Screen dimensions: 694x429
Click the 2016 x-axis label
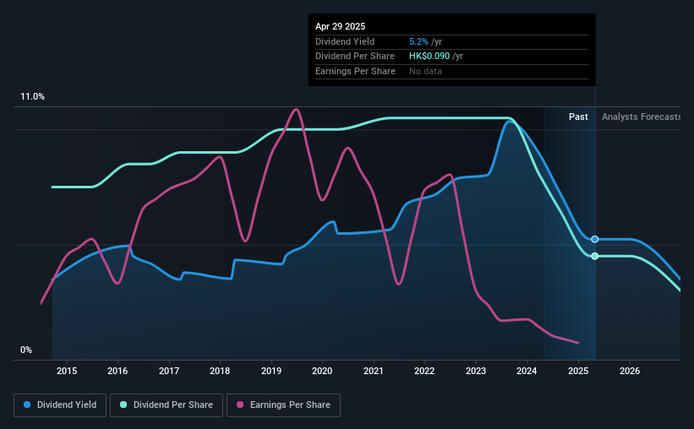coord(117,371)
